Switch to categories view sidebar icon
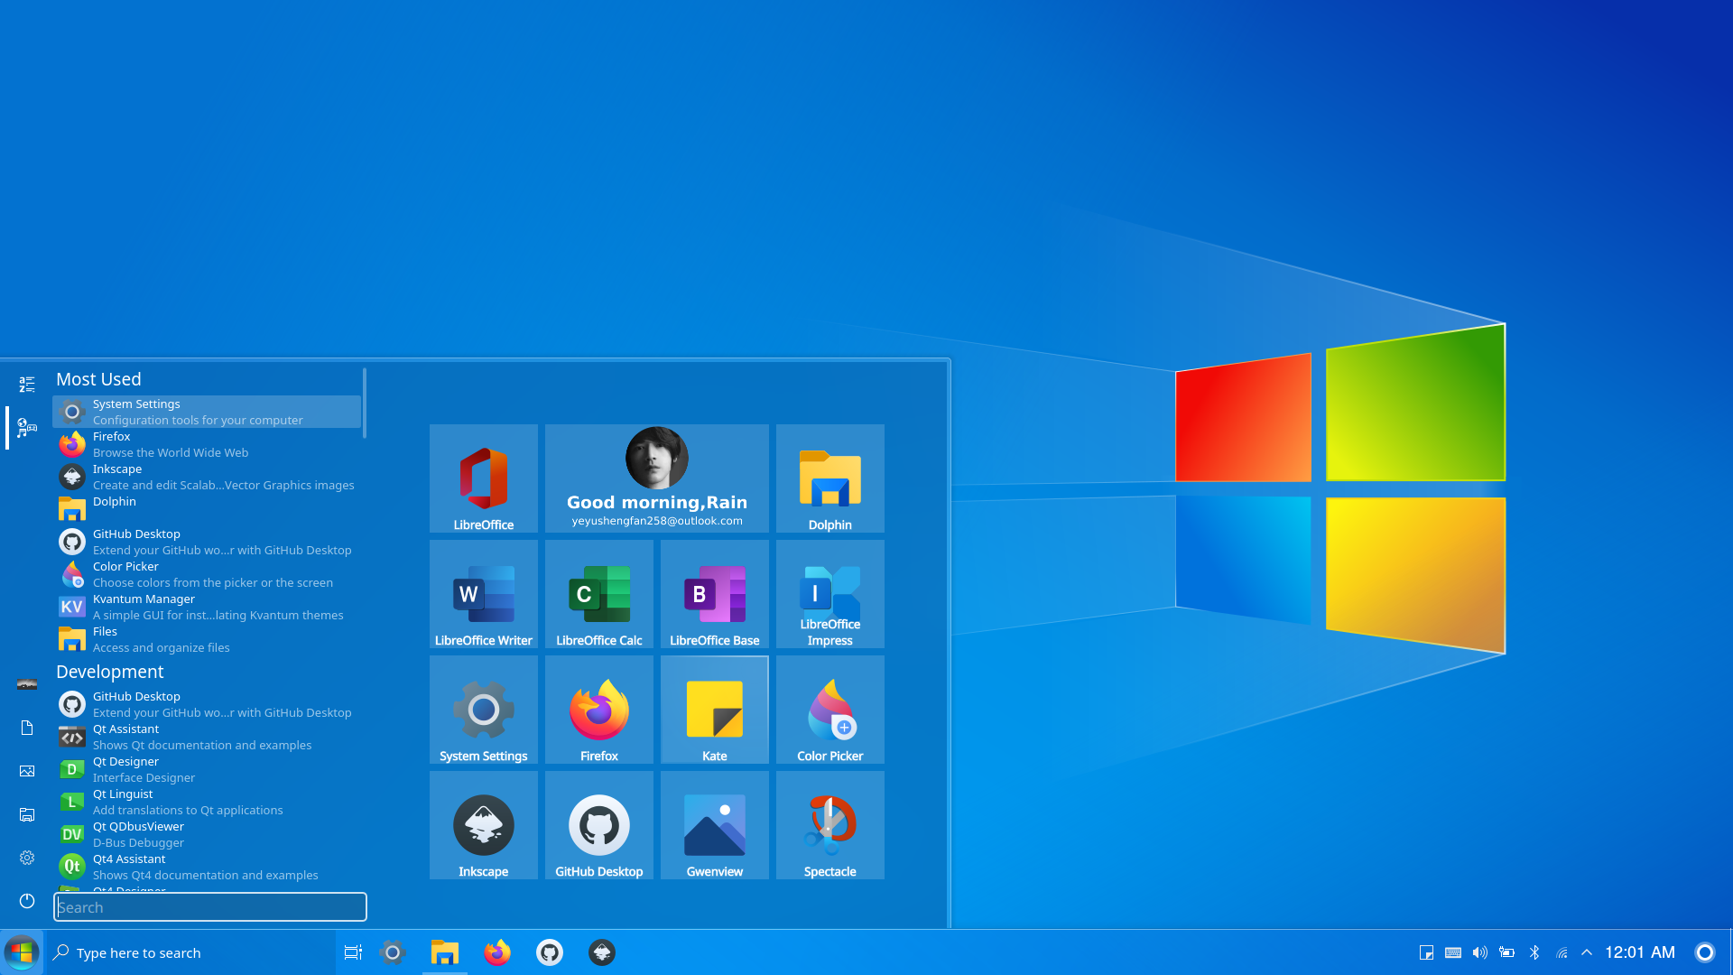This screenshot has height=975, width=1733. pos(27,428)
